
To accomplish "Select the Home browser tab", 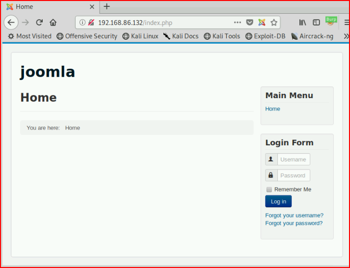I will click(x=50, y=7).
